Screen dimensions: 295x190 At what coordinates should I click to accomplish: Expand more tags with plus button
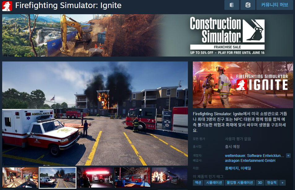click(x=282, y=183)
